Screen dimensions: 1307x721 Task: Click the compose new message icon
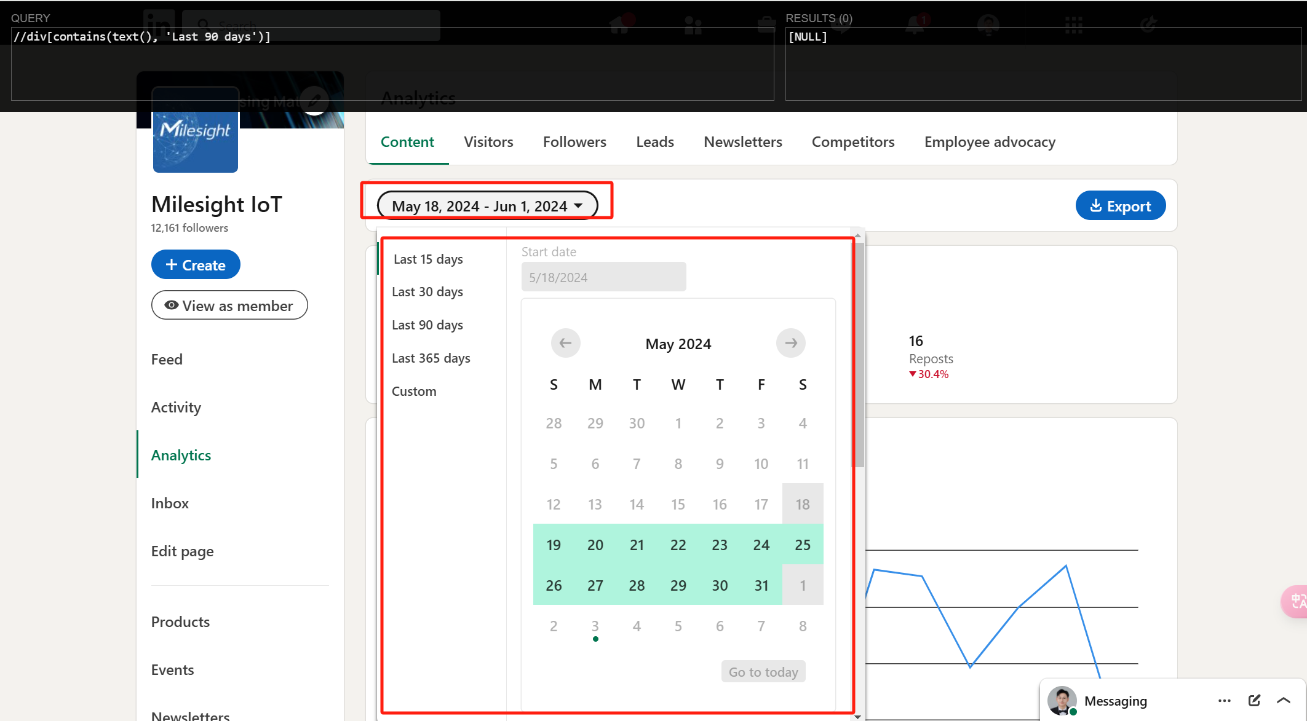(1254, 701)
